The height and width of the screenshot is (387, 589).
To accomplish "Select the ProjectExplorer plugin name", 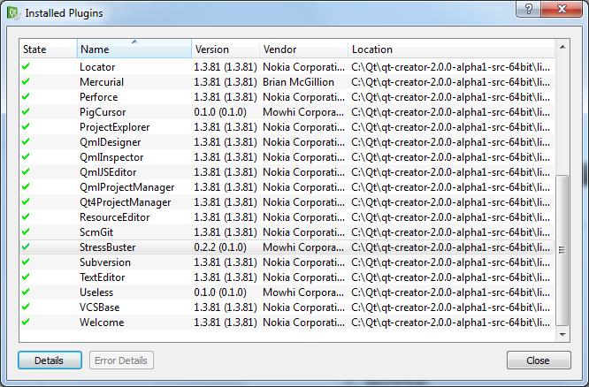I will (x=115, y=127).
